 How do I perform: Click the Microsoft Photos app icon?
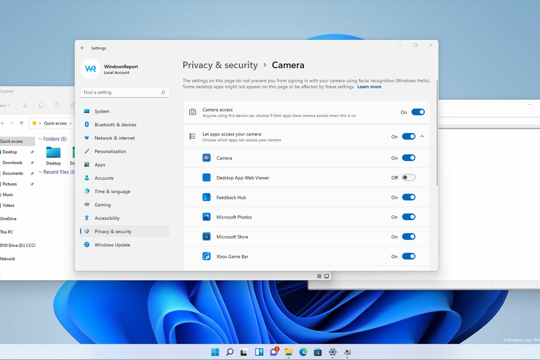(206, 217)
